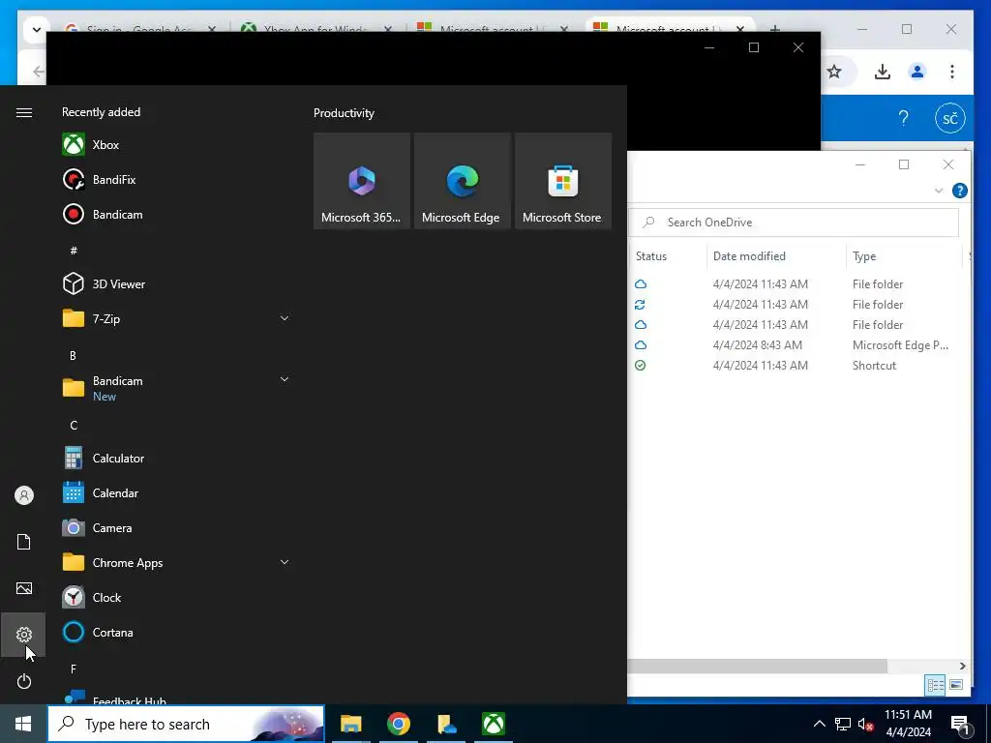Switch to the Sign in - Google tab
This screenshot has width=991, height=743.
click(139, 29)
